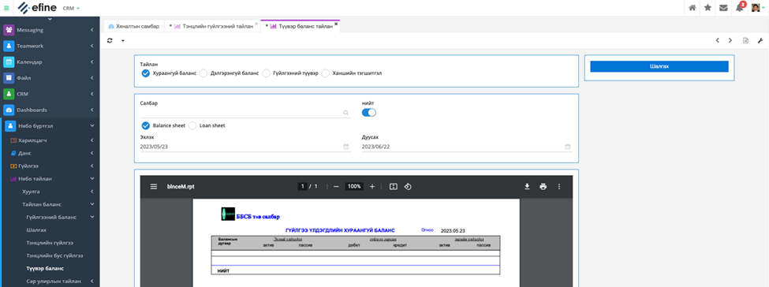Select Loan sheet radio option

[x=192, y=125]
